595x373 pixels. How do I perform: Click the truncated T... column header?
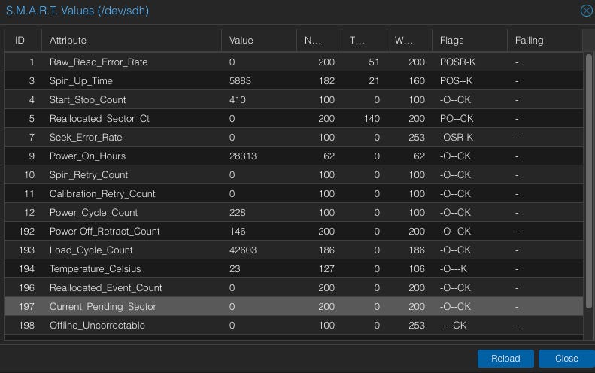pos(364,40)
